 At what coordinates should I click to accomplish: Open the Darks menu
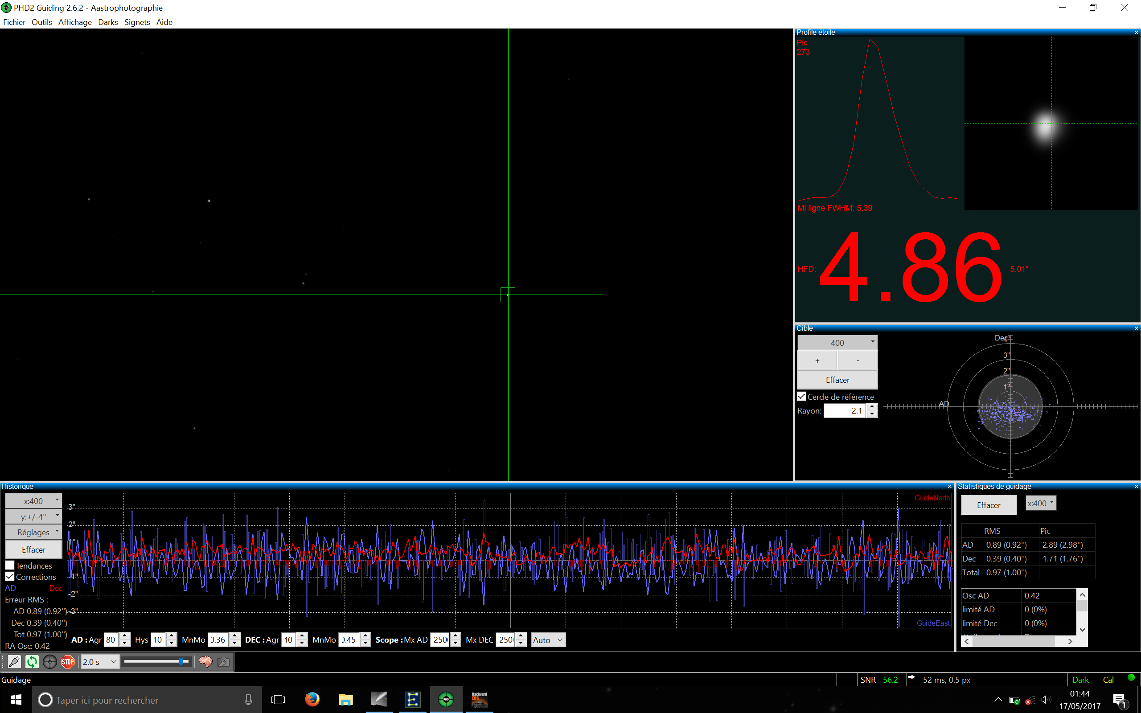pos(108,22)
